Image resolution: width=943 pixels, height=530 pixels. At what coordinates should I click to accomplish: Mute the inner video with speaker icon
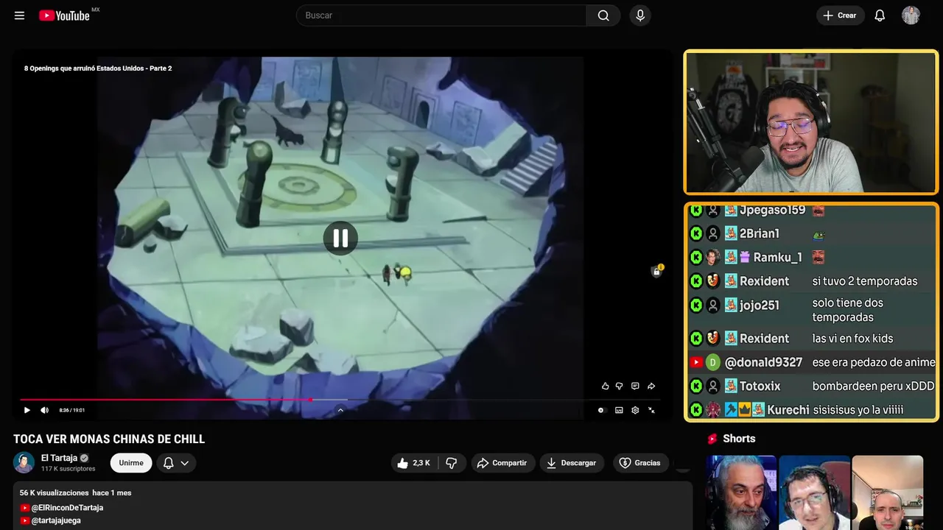tap(44, 410)
